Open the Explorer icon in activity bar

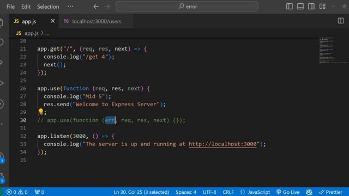pyautogui.click(x=1, y=23)
